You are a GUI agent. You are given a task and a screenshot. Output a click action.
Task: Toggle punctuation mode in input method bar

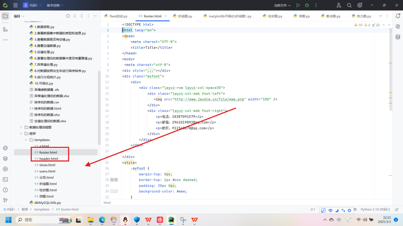point(343,210)
